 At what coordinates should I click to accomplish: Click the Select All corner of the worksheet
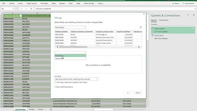click(x=2, y=13)
